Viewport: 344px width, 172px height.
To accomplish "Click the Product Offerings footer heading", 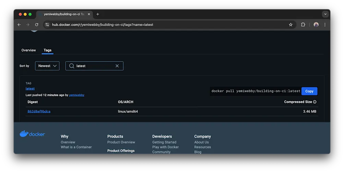I will click(121, 151).
